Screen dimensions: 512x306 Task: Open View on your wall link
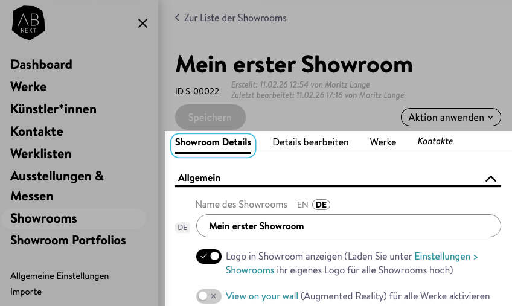coord(262,296)
